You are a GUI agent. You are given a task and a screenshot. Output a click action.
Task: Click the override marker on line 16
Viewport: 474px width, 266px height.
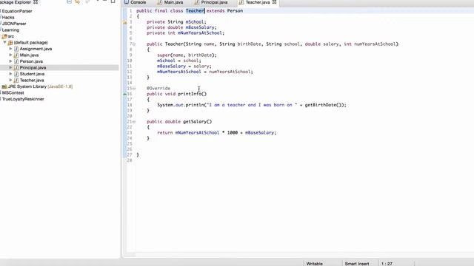click(124, 94)
